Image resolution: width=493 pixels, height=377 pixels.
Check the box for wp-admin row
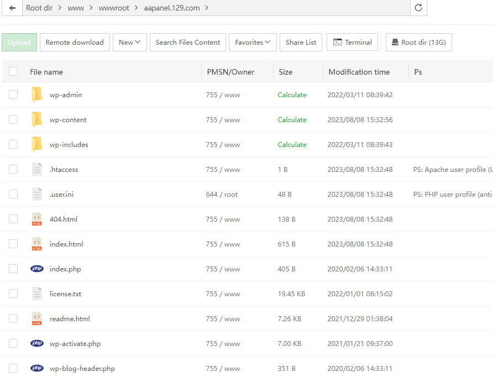[x=13, y=95]
